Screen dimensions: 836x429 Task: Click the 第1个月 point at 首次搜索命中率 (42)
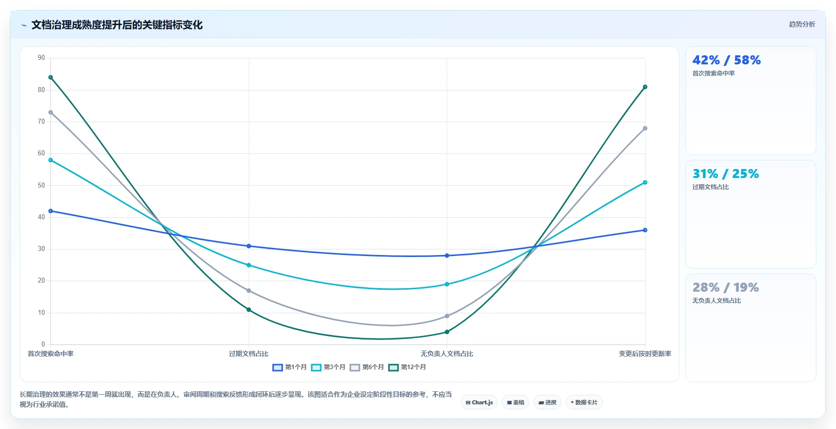[x=50, y=211]
